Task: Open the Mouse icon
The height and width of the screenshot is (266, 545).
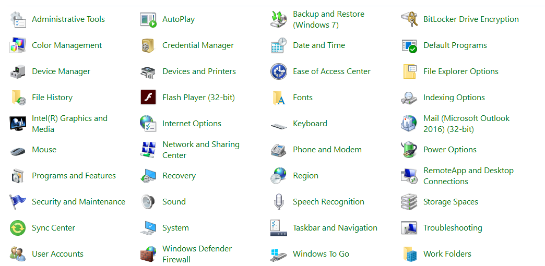Action: coord(18,151)
